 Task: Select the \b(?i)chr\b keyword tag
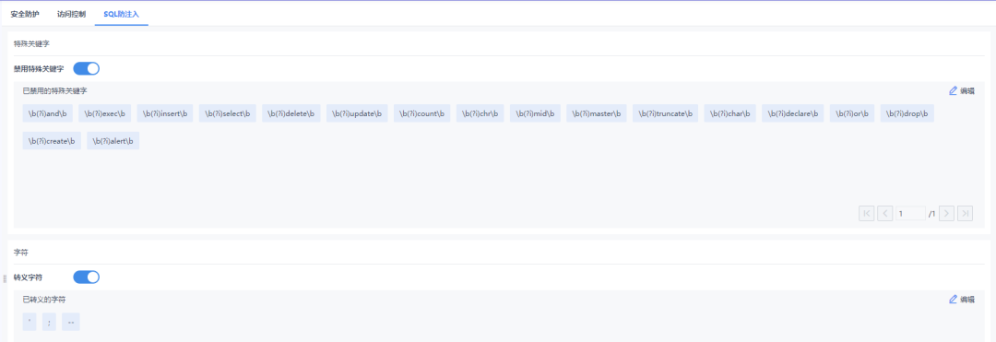click(x=480, y=113)
